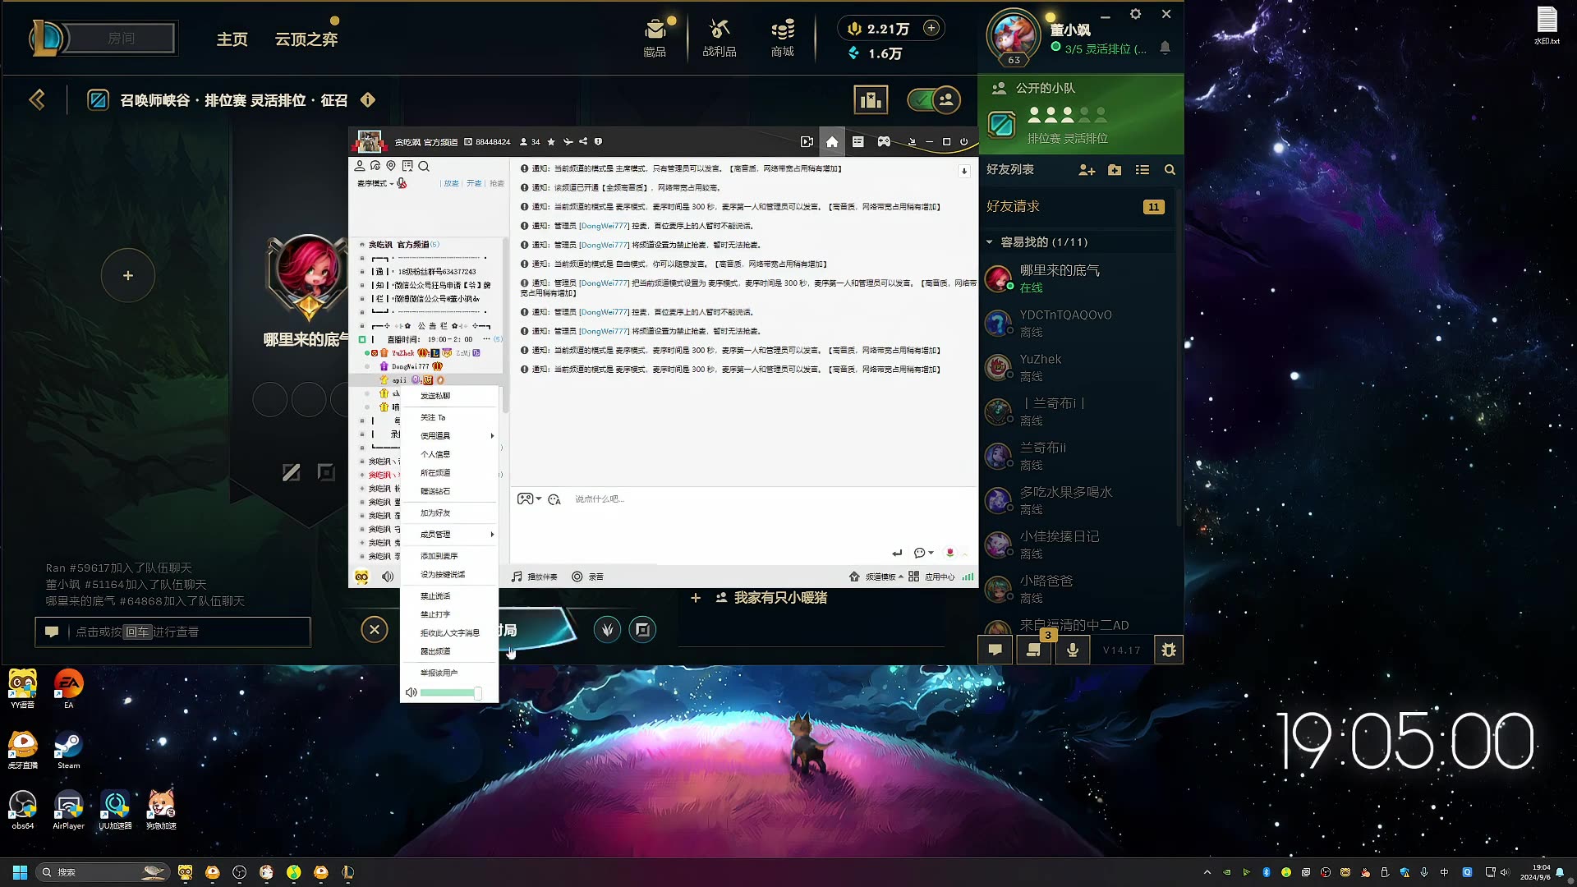1577x887 pixels.
Task: Collapse the 贪吃飒 官方频道 tree root
Action: pyautogui.click(x=361, y=244)
